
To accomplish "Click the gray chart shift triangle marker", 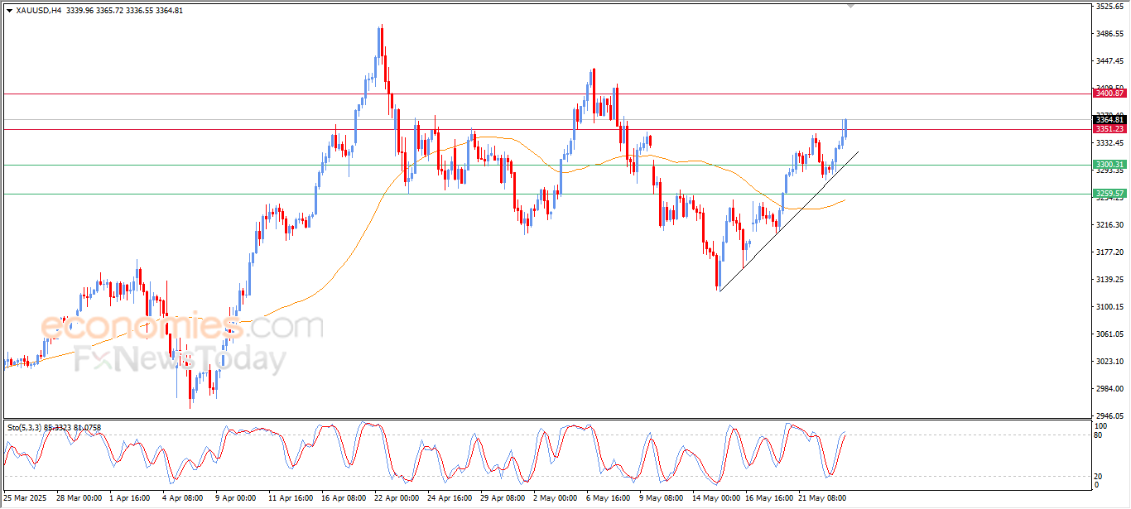I will coord(850,6).
